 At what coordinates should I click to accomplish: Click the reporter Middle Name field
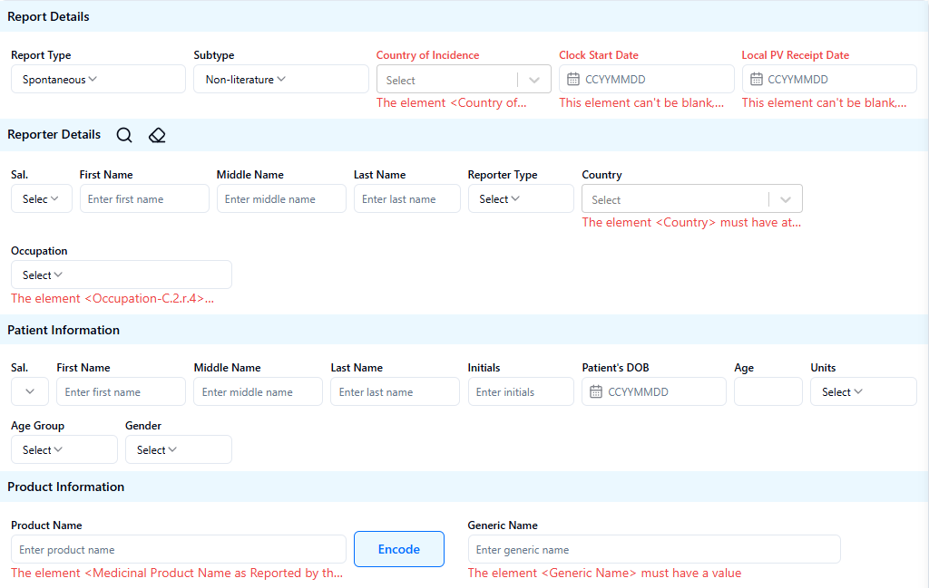click(x=281, y=198)
